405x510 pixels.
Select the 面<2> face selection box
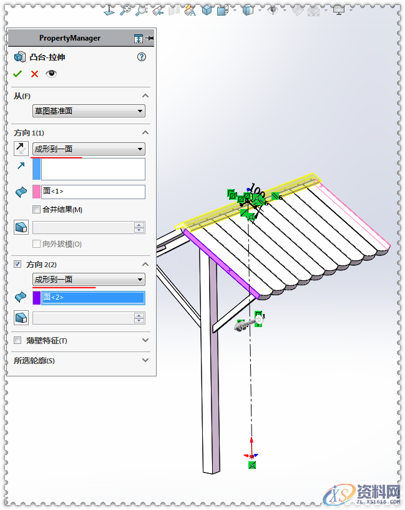pos(93,298)
